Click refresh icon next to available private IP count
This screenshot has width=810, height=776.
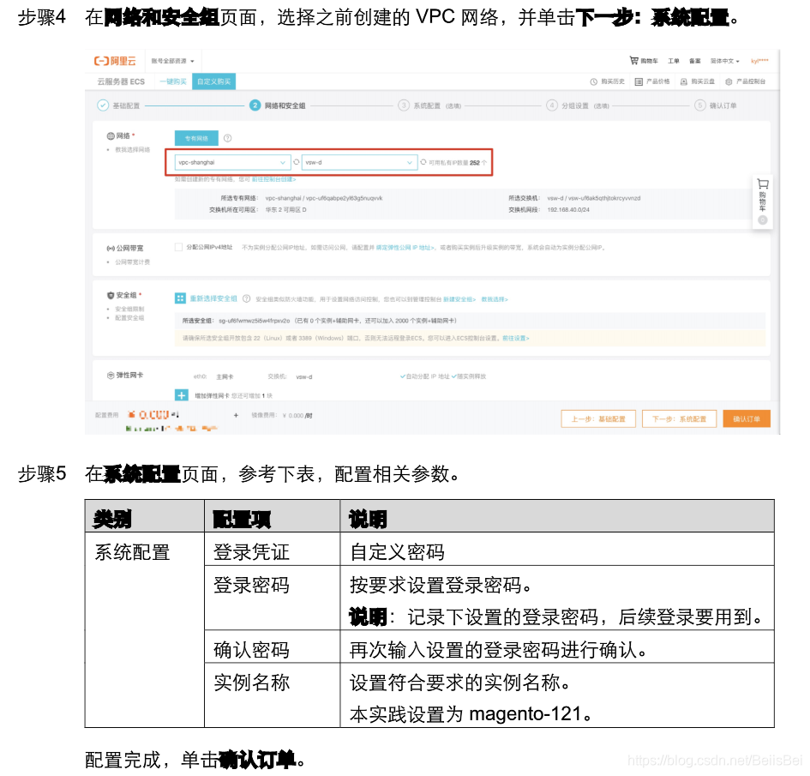(x=423, y=162)
